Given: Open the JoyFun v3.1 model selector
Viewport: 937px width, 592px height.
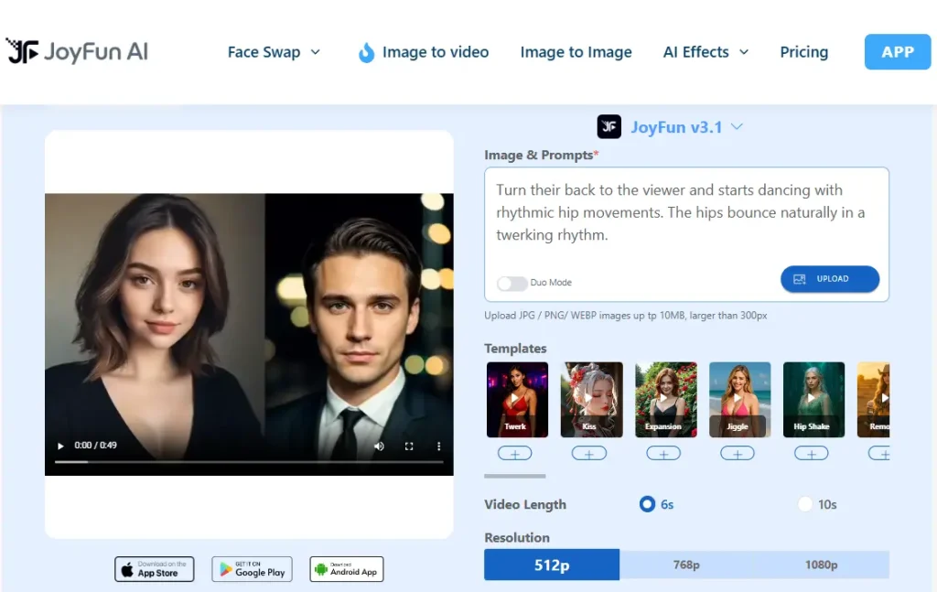Looking at the screenshot, I should click(x=671, y=127).
